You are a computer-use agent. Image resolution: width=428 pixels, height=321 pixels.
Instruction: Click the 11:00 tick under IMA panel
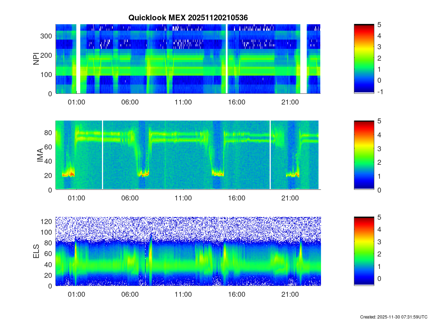[183, 198]
